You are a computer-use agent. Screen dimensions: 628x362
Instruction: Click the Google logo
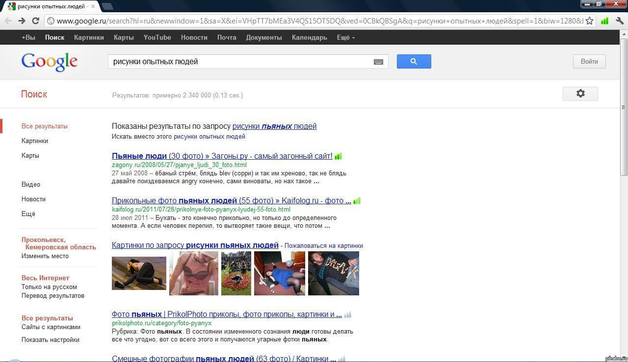50,62
